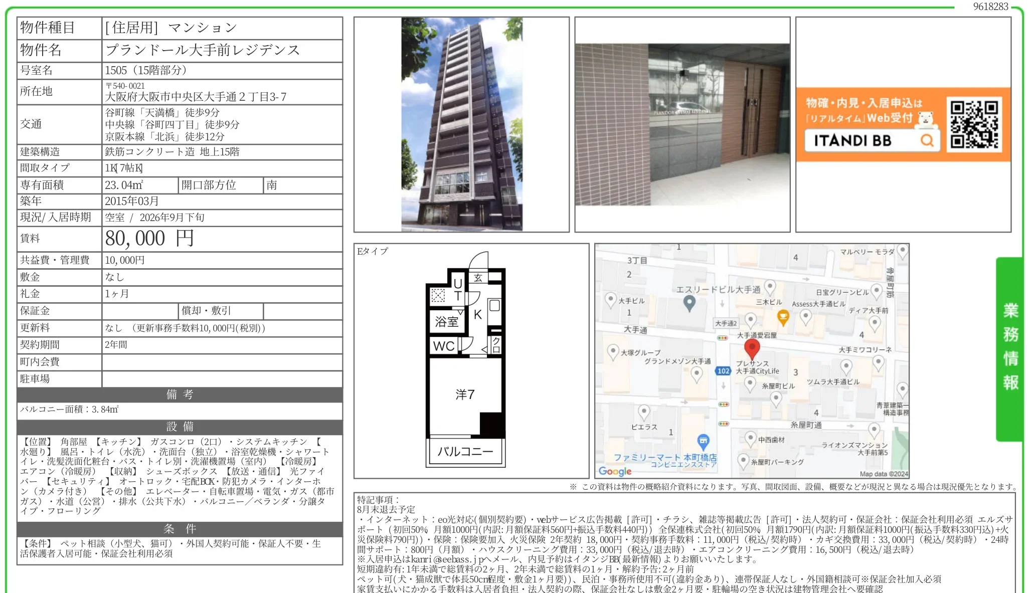Click the 80,000円 rent amount field
The width and height of the screenshot is (1031, 593).
tap(222, 239)
